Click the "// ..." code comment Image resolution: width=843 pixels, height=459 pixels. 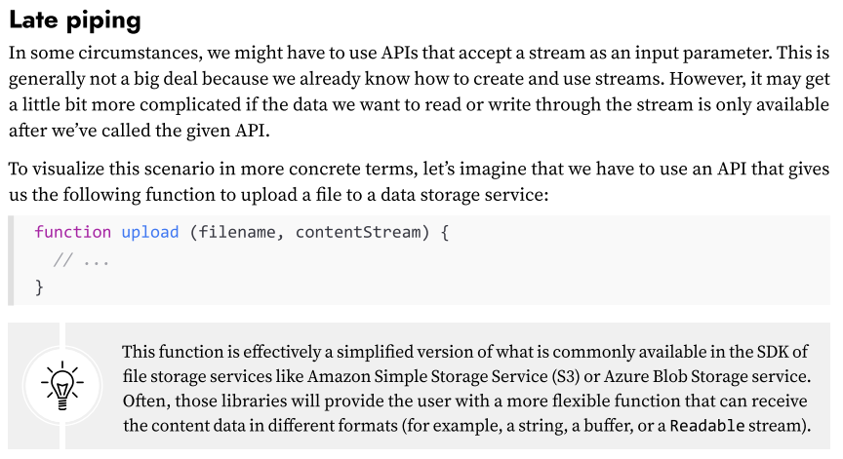[x=81, y=260]
